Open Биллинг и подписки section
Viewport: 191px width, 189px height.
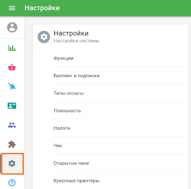[x=121, y=76]
